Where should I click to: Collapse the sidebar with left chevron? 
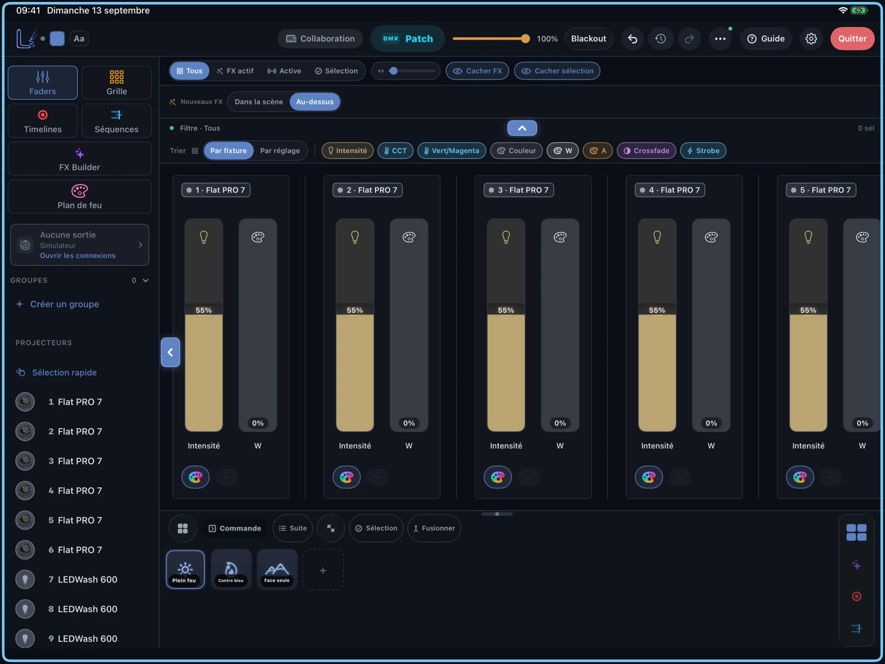(x=170, y=352)
